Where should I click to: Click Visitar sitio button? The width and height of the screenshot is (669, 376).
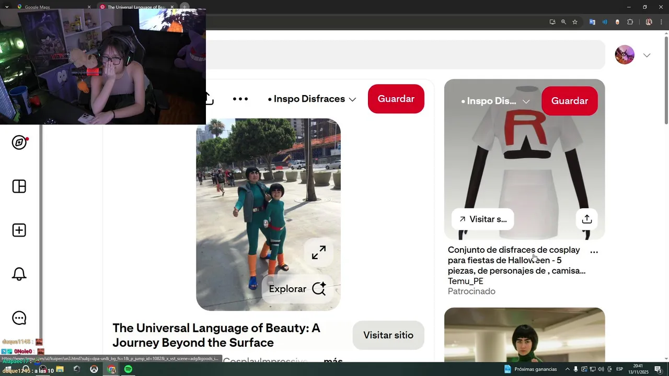388,335
